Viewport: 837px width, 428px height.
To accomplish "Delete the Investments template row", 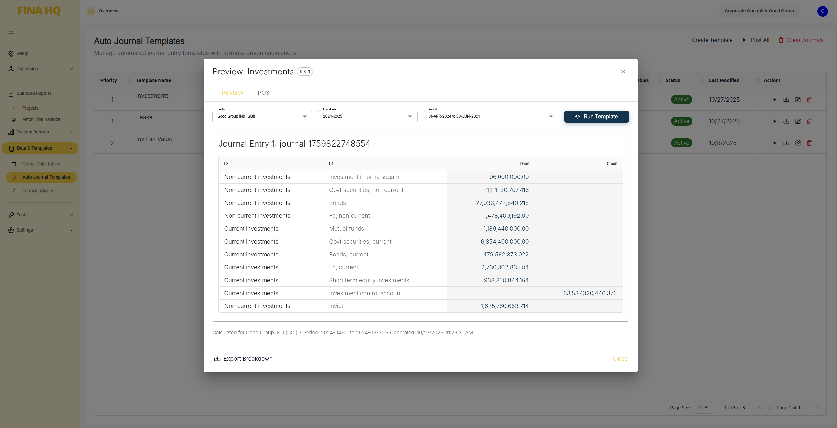I will [809, 100].
